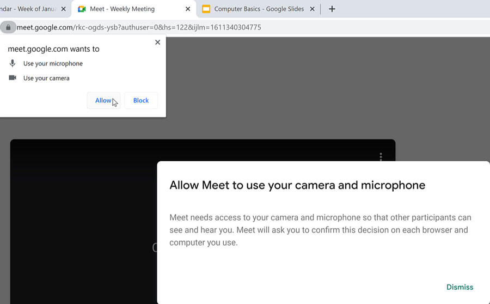Allow microphone and camera access
The height and width of the screenshot is (304, 490).
(103, 100)
